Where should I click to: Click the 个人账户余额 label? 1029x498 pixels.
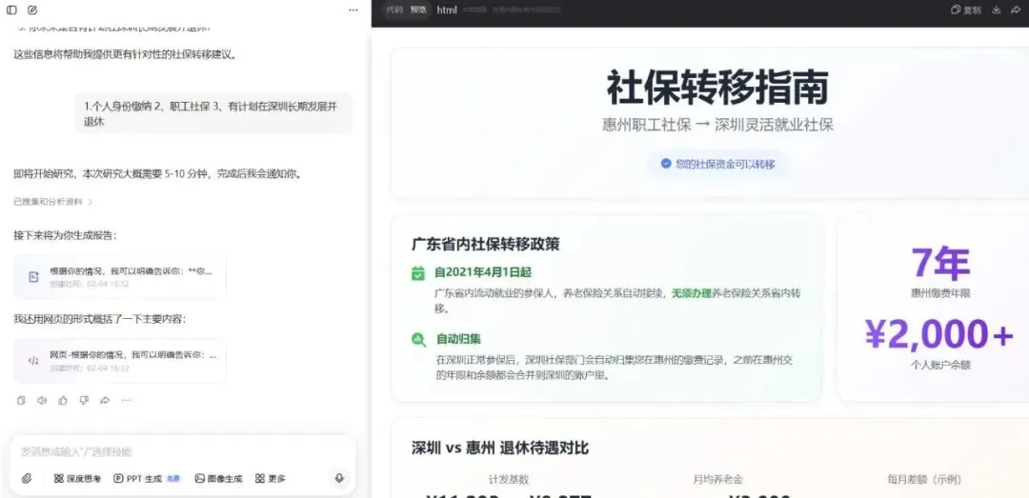coord(939,365)
